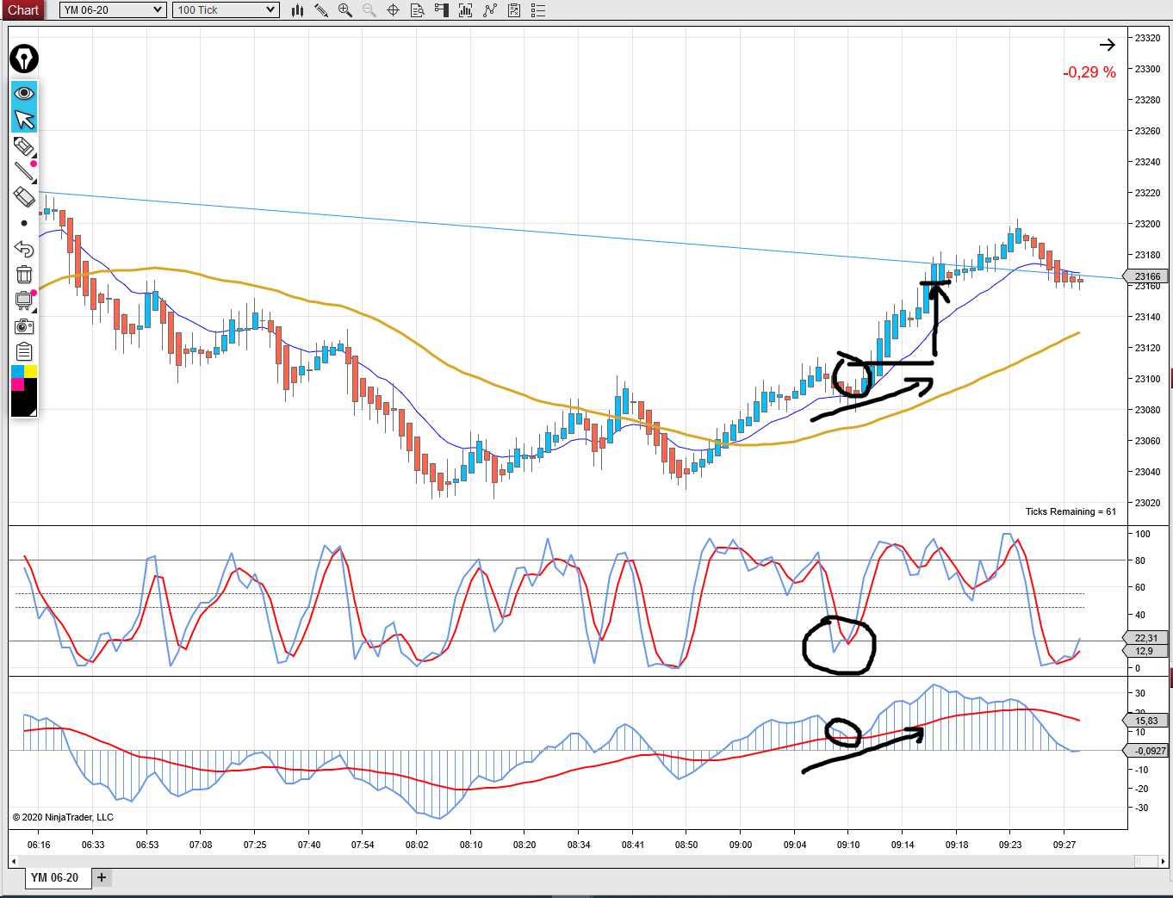Viewport: 1173px width, 898px height.
Task: Pick the yellow color swatch in palette
Action: [30, 372]
